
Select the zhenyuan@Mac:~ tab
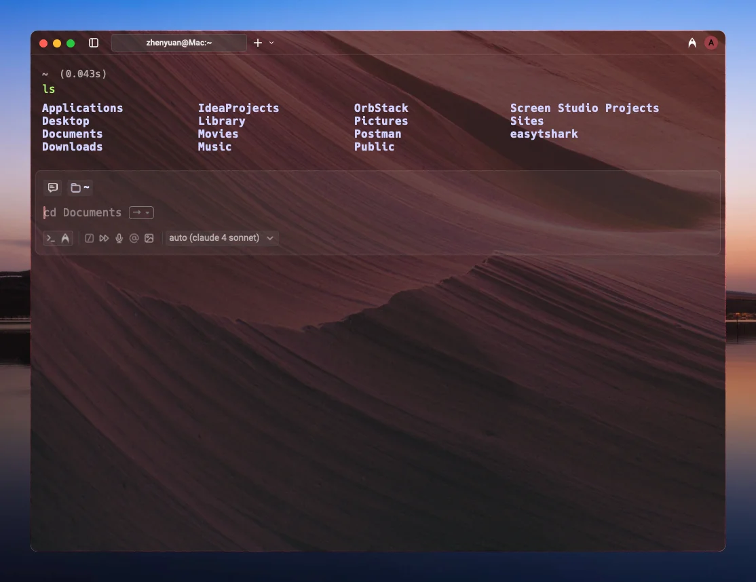[x=179, y=43]
